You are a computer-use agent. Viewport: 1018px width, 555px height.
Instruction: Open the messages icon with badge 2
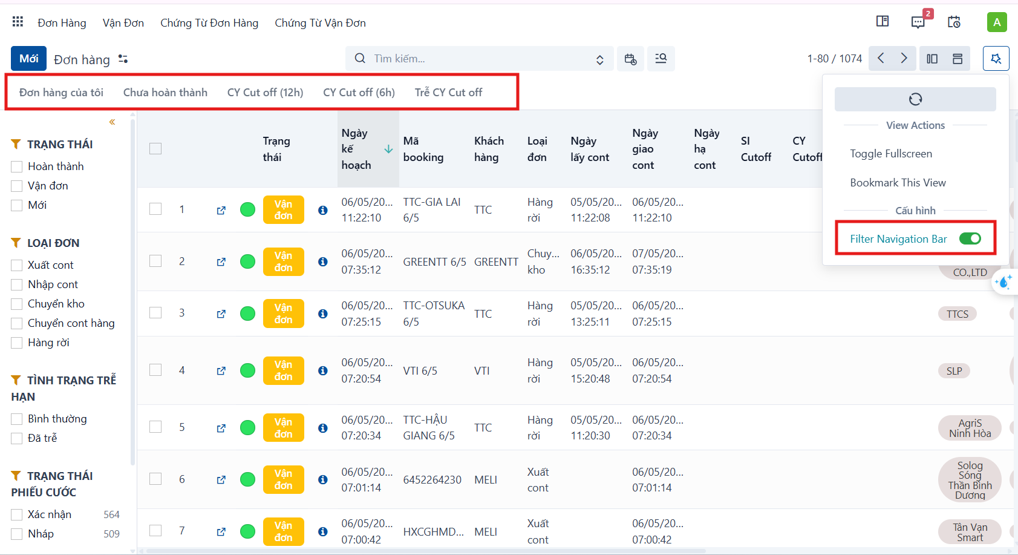(918, 22)
